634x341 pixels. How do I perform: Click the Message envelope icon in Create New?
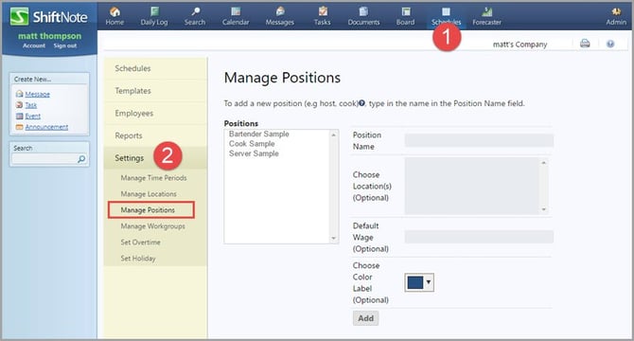tap(19, 94)
